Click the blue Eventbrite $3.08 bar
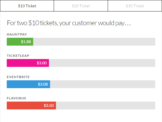The height and width of the screenshot is (122, 162). (x=28, y=84)
